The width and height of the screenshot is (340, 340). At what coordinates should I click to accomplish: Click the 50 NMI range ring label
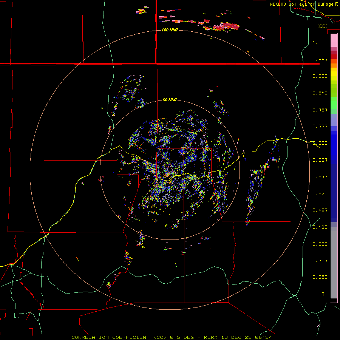170,100
